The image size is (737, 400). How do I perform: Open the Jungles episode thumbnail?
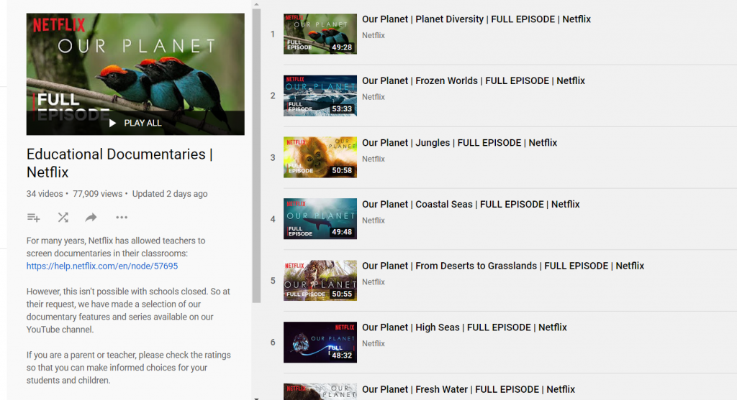pyautogui.click(x=320, y=157)
